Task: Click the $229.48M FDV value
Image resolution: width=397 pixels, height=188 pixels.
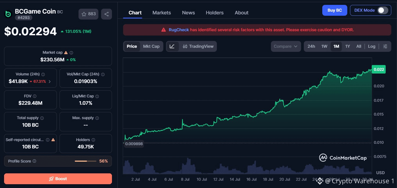Action: [30, 103]
